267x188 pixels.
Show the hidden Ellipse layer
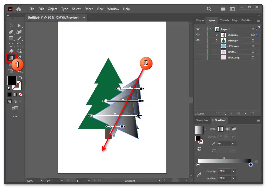coord(198,46)
